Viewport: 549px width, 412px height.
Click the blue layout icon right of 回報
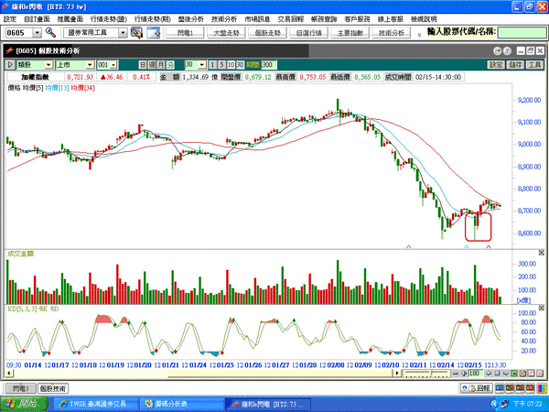coord(500,388)
